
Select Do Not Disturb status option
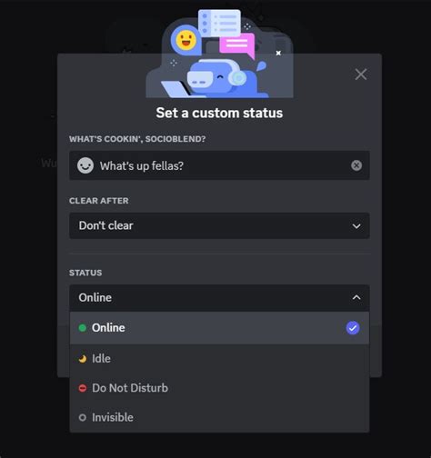coord(219,388)
